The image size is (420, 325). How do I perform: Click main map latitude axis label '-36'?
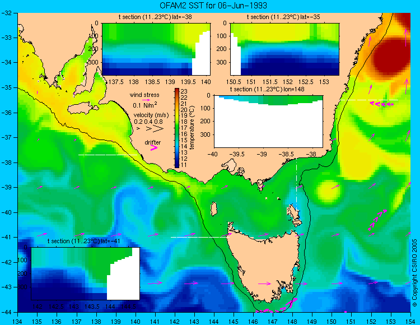pos(6,113)
